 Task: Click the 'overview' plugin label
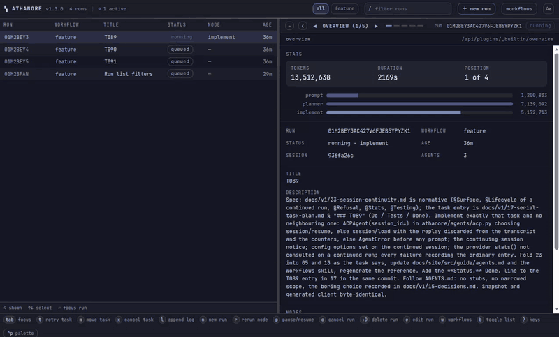click(x=298, y=39)
